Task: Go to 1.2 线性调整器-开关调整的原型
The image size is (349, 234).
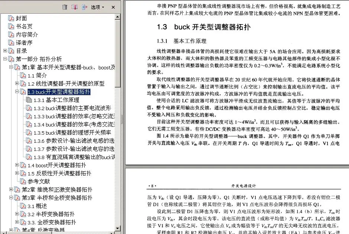Action: pos(66,83)
